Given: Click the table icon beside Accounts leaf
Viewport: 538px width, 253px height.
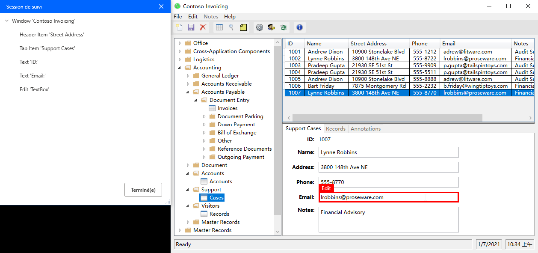Looking at the screenshot, I should click(x=204, y=182).
